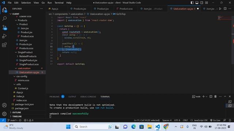234x131 pixels.
Task: Toggle Secondary Side Bar layout icon
Action: (x=201, y=3)
